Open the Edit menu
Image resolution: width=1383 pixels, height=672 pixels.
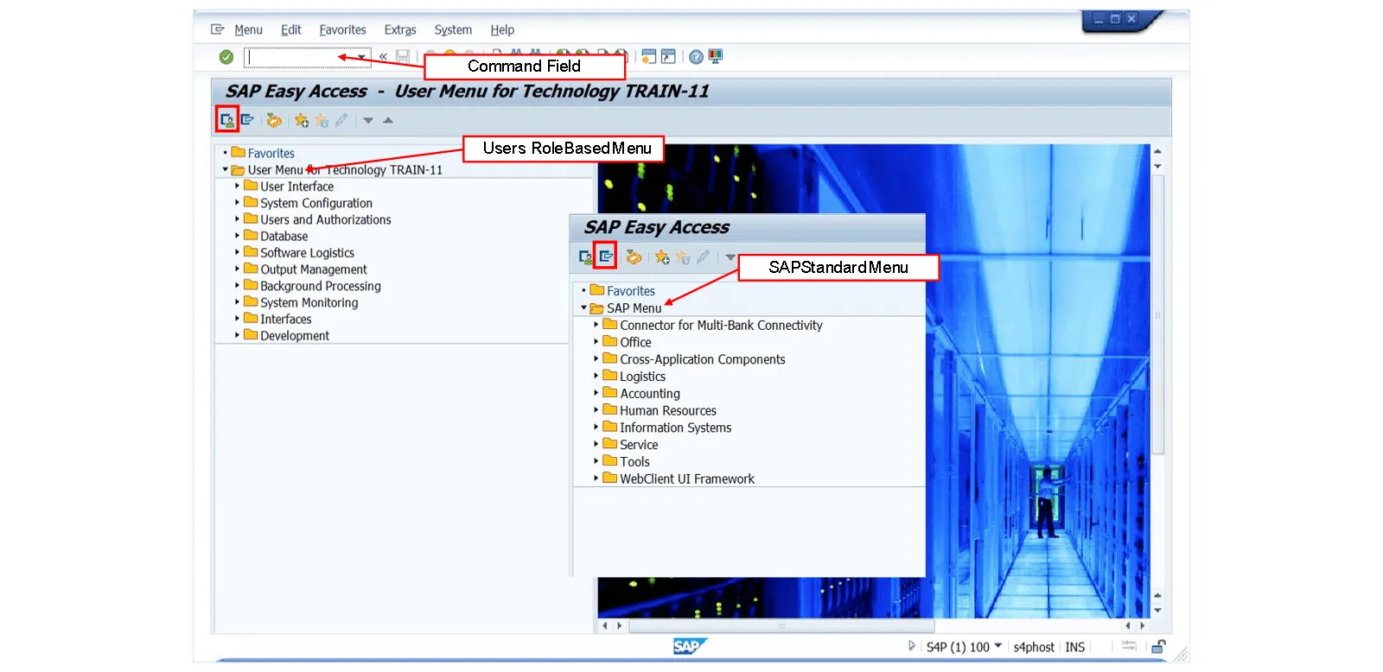pyautogui.click(x=290, y=29)
